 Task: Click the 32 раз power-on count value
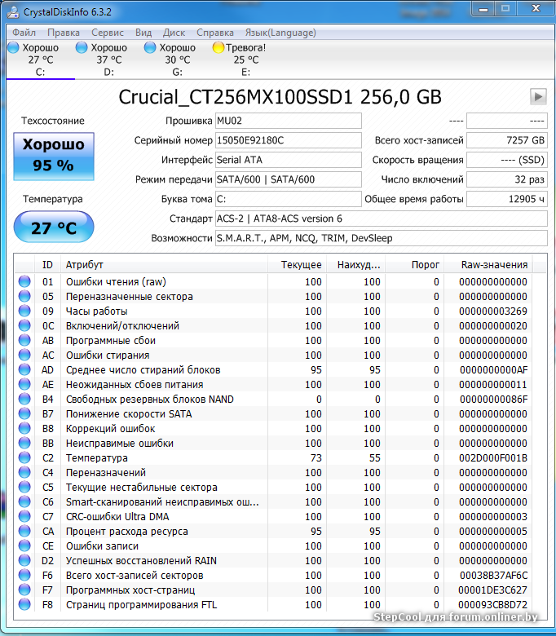(507, 179)
